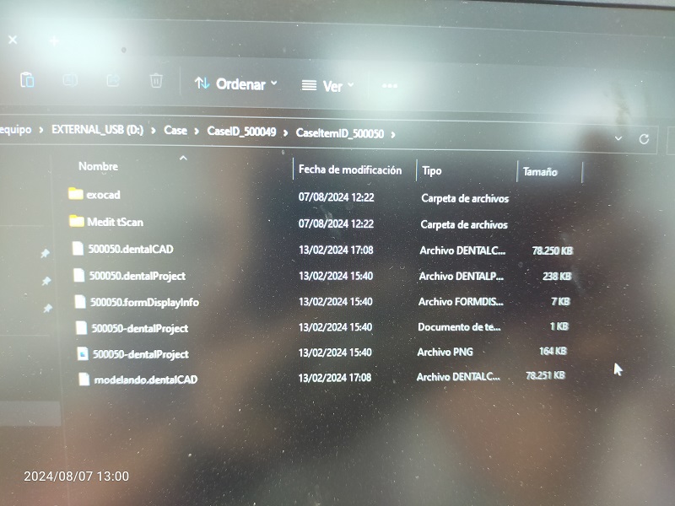Click the 7 KB size cell
The width and height of the screenshot is (675, 506).
pyautogui.click(x=561, y=301)
